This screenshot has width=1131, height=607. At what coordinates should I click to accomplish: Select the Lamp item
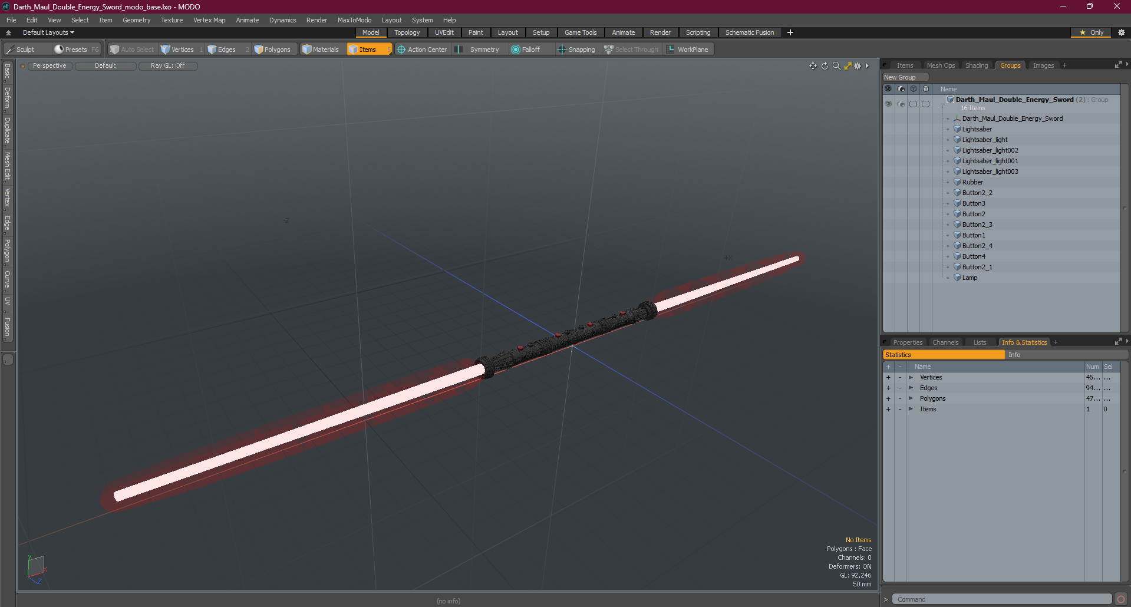point(970,278)
